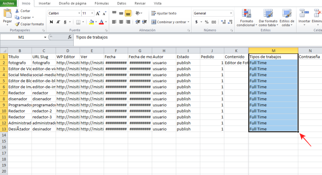
Task: Open Estilos de celda gallery
Action: [x=287, y=18]
